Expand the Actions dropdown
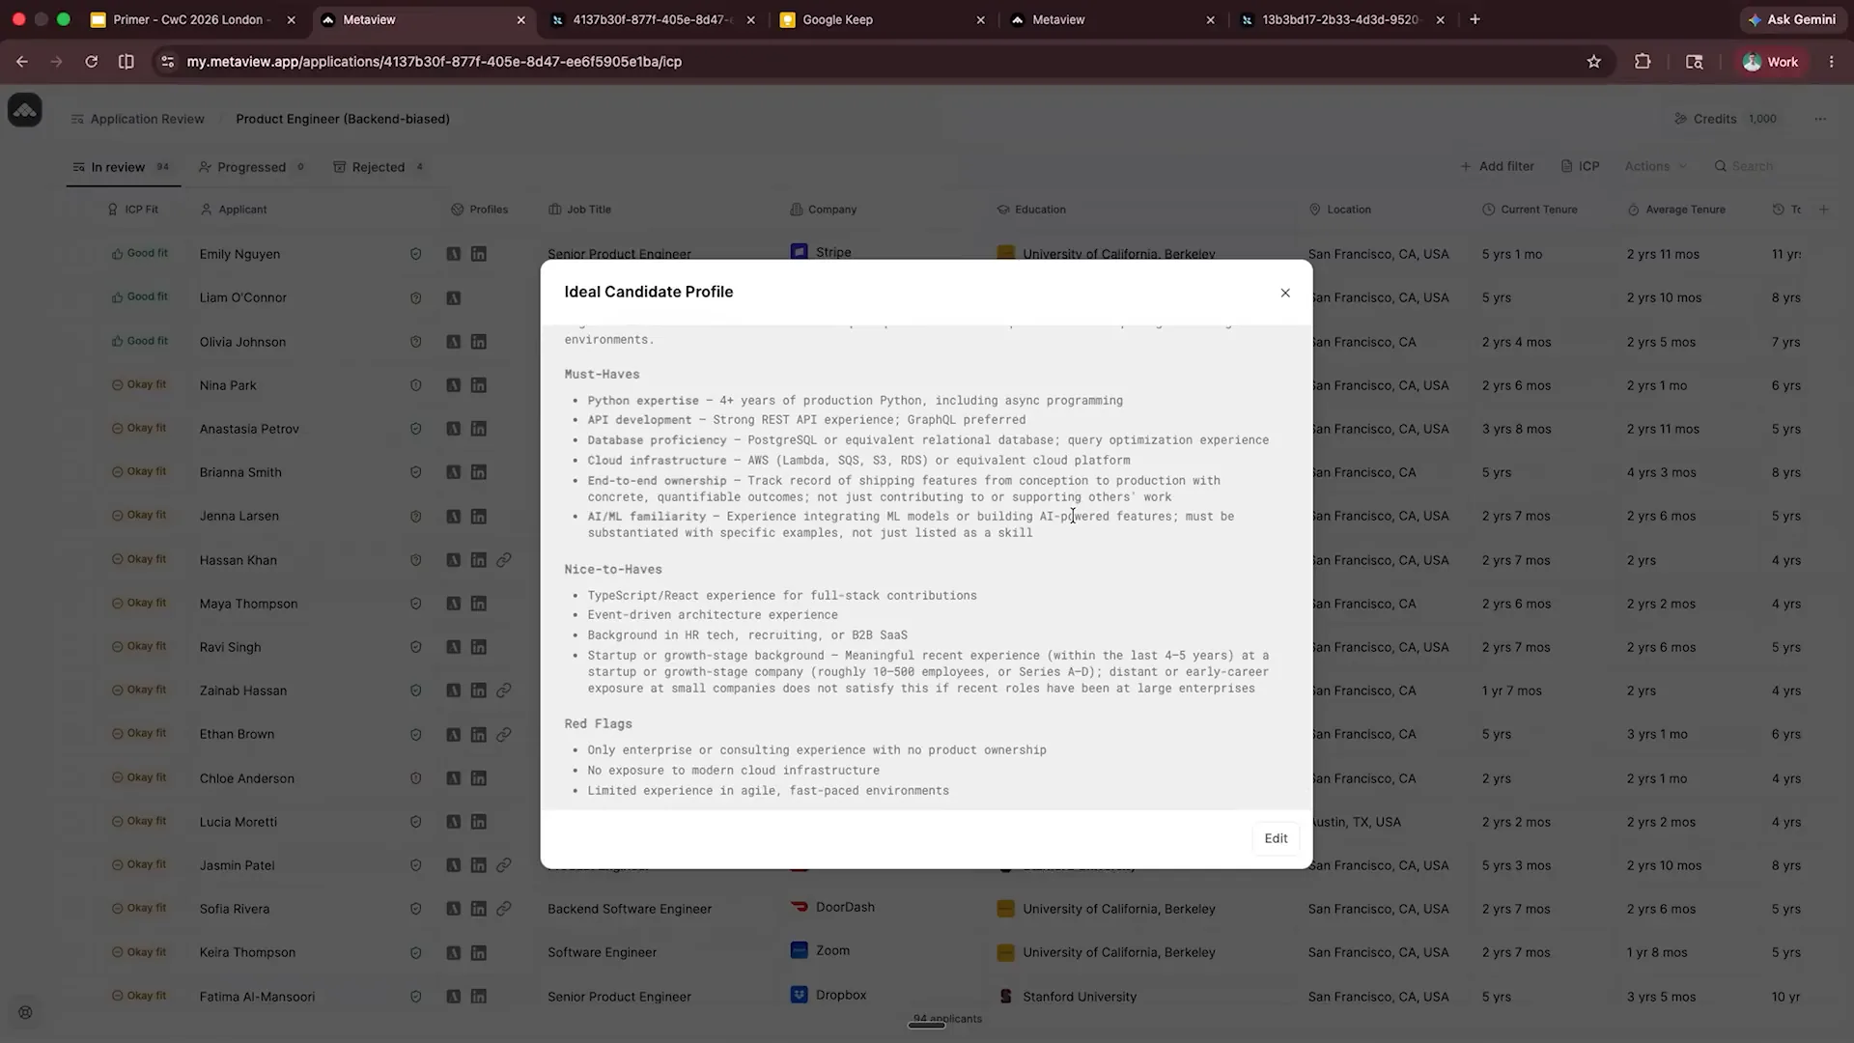The image size is (1854, 1043). tap(1655, 166)
